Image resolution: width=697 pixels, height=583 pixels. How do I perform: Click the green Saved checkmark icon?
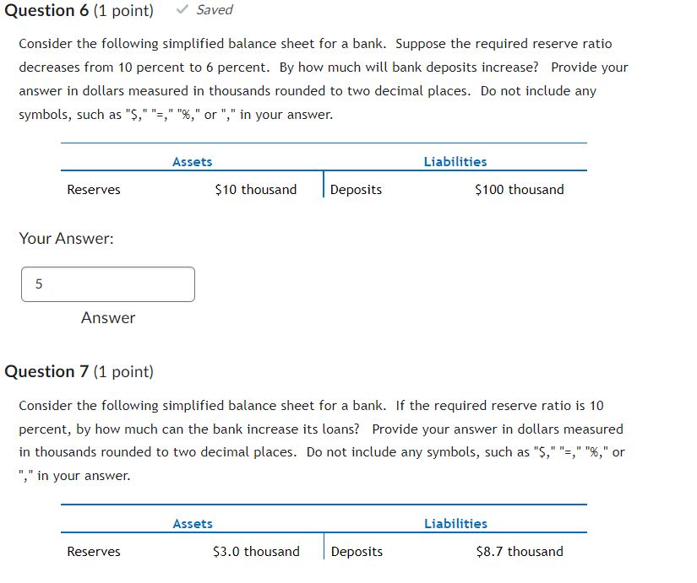182,10
